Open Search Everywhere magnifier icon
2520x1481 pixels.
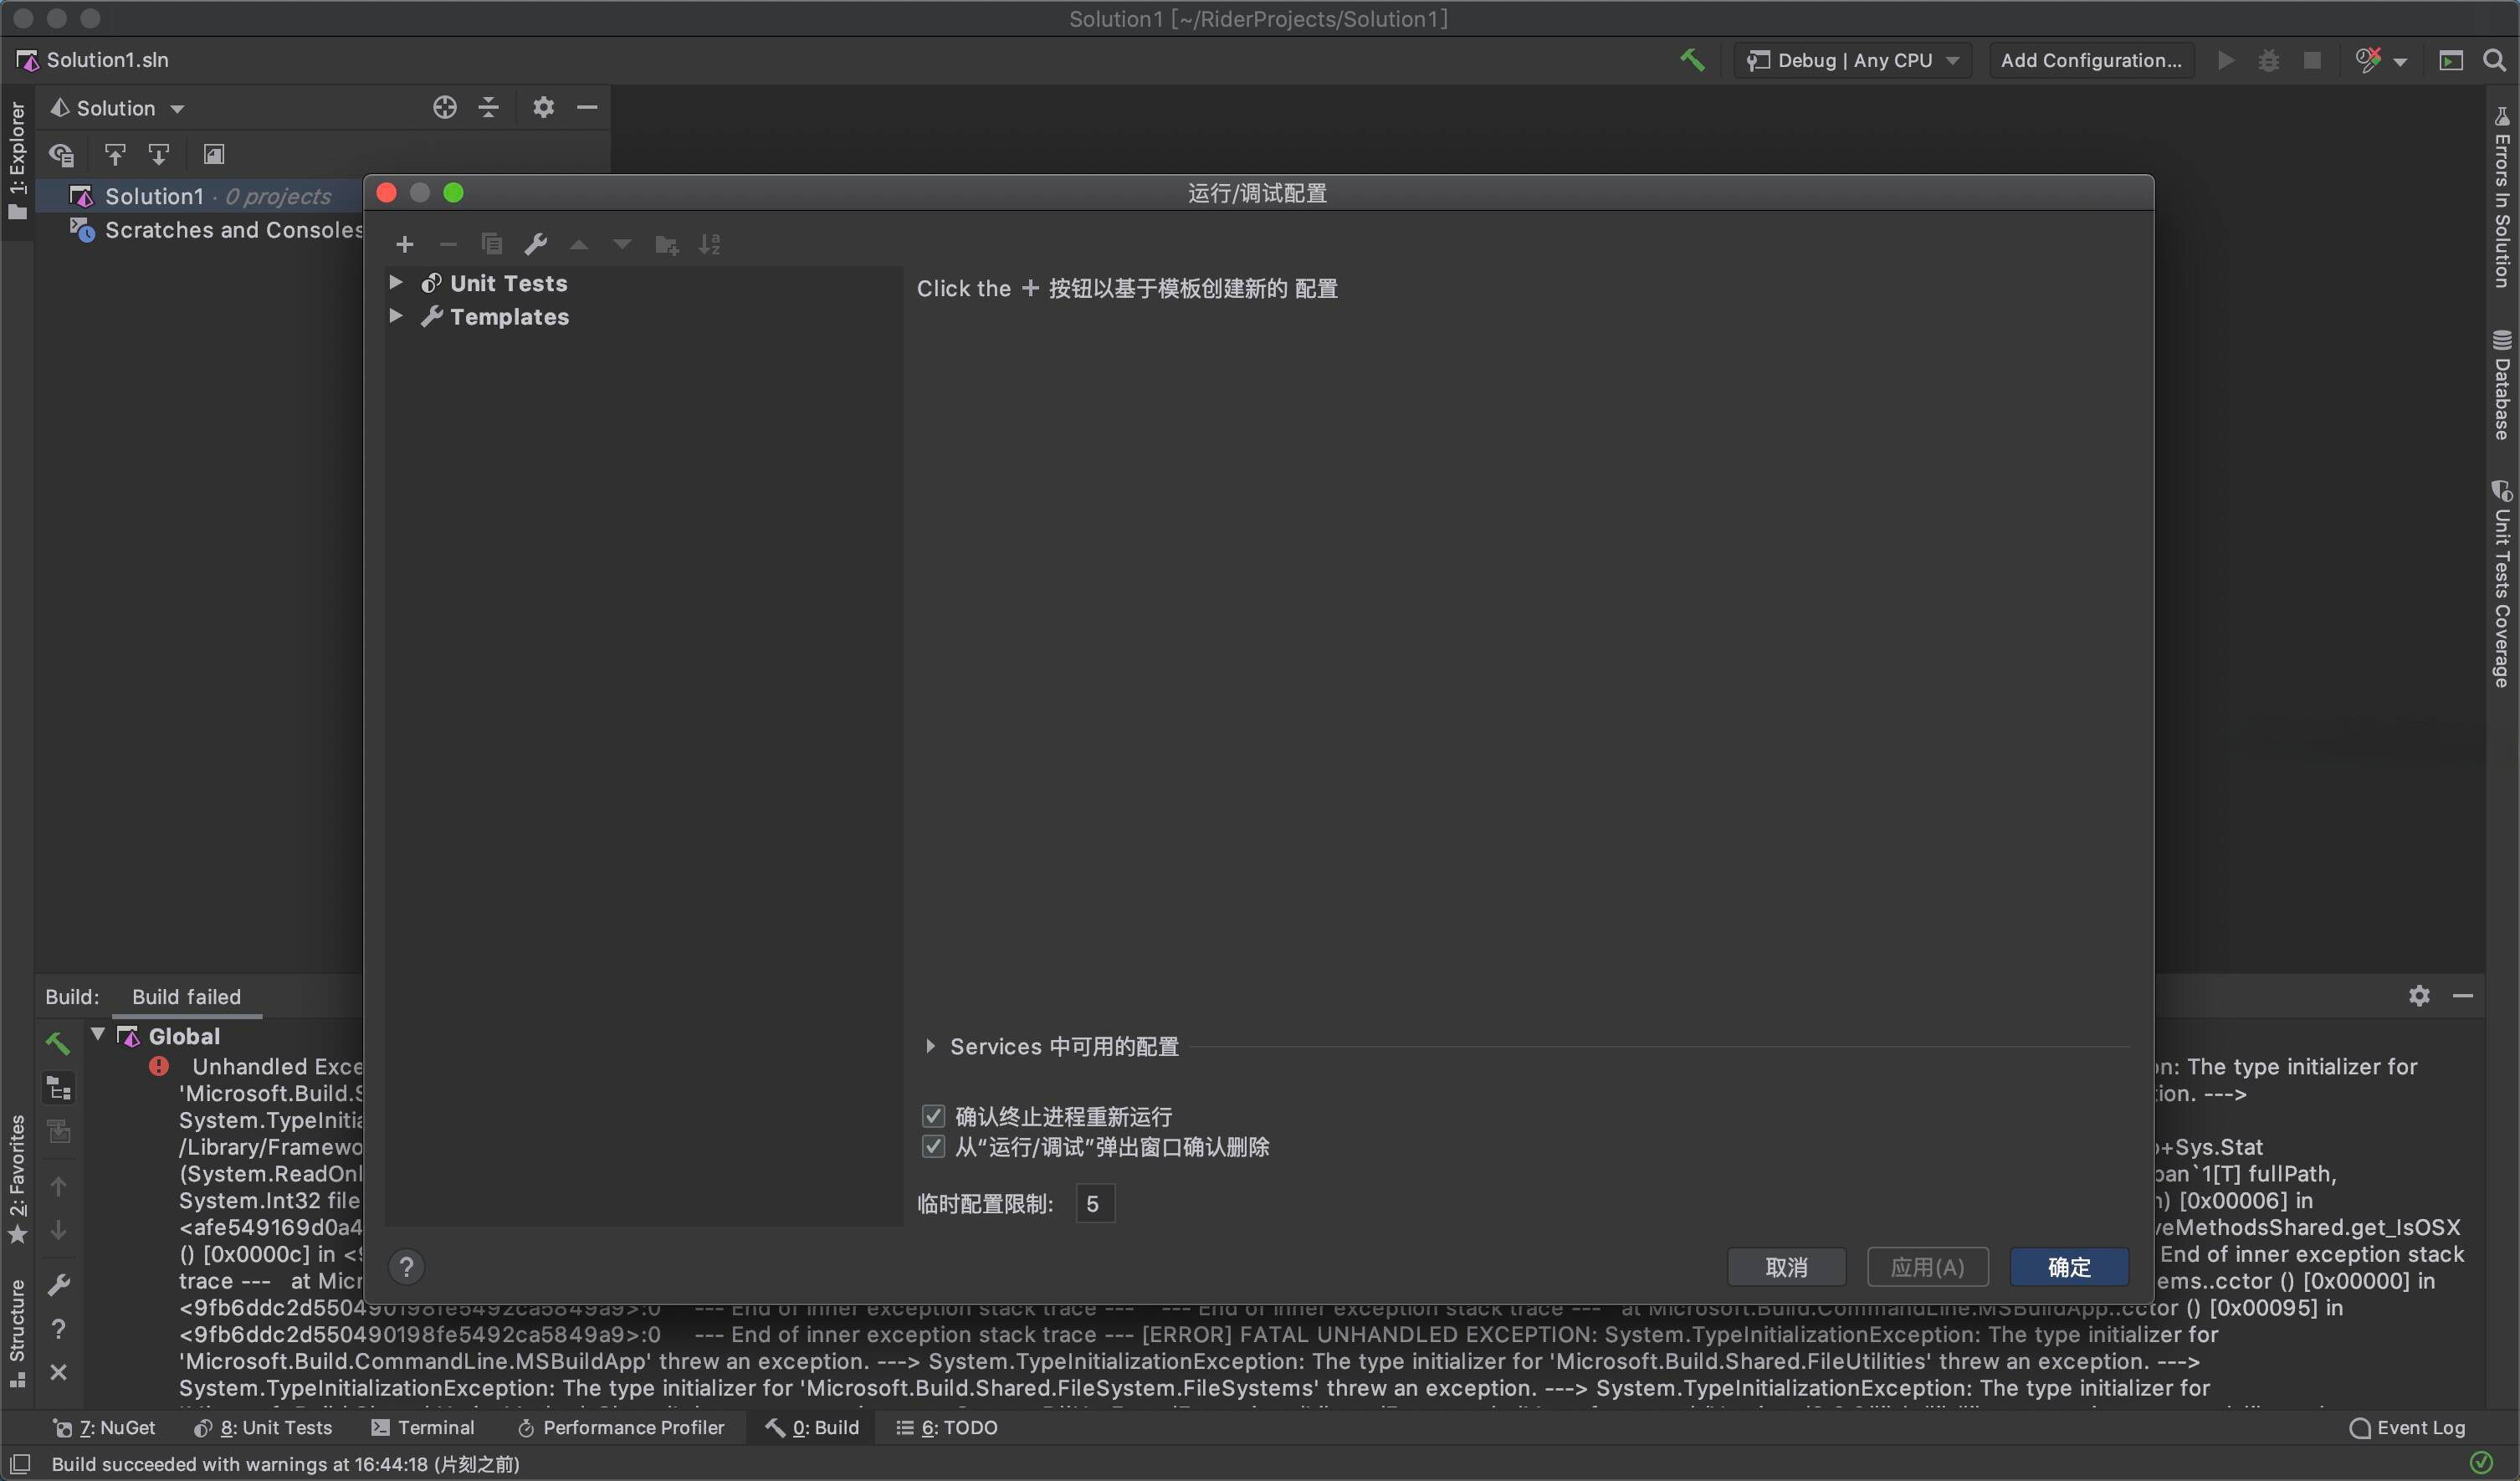[2494, 60]
